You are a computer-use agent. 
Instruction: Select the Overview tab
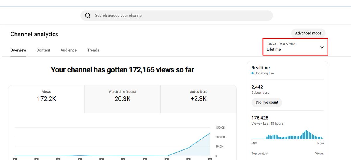tap(18, 50)
